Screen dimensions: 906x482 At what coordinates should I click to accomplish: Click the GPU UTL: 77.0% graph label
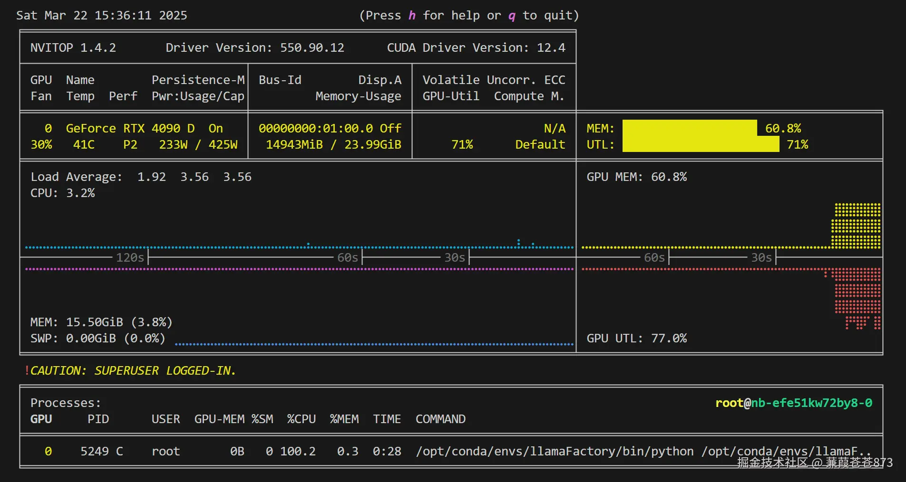(x=636, y=339)
